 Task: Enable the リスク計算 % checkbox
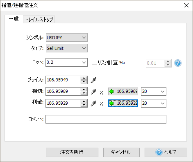[94, 63]
